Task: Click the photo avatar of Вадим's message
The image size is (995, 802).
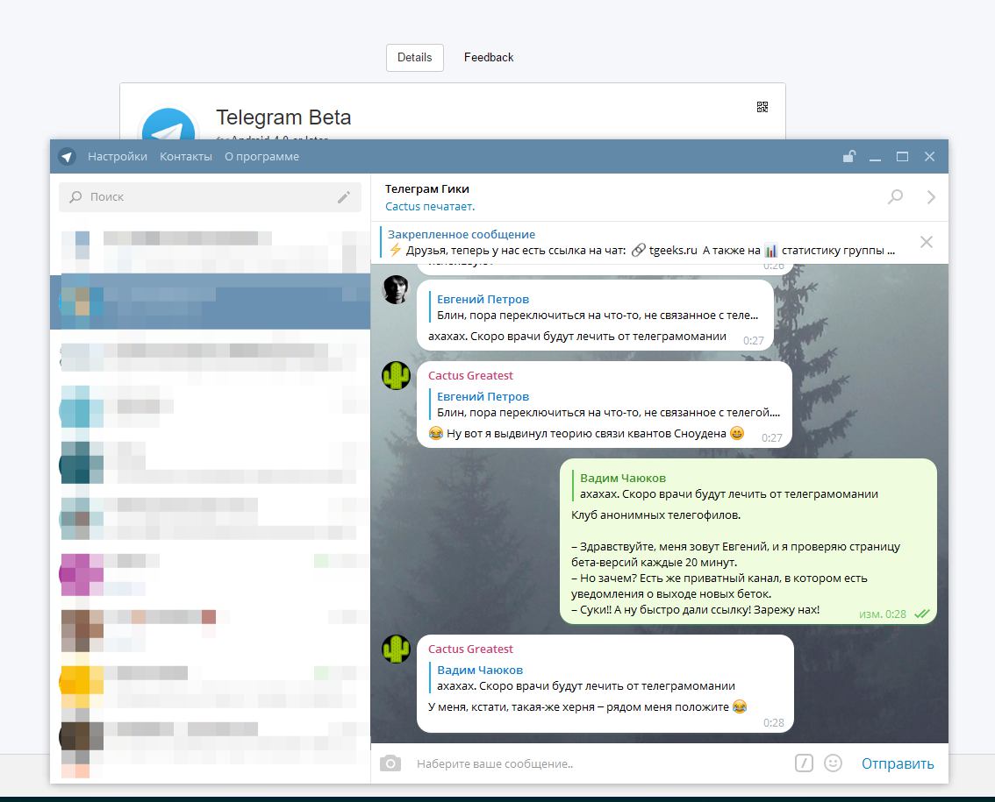Action: [396, 290]
